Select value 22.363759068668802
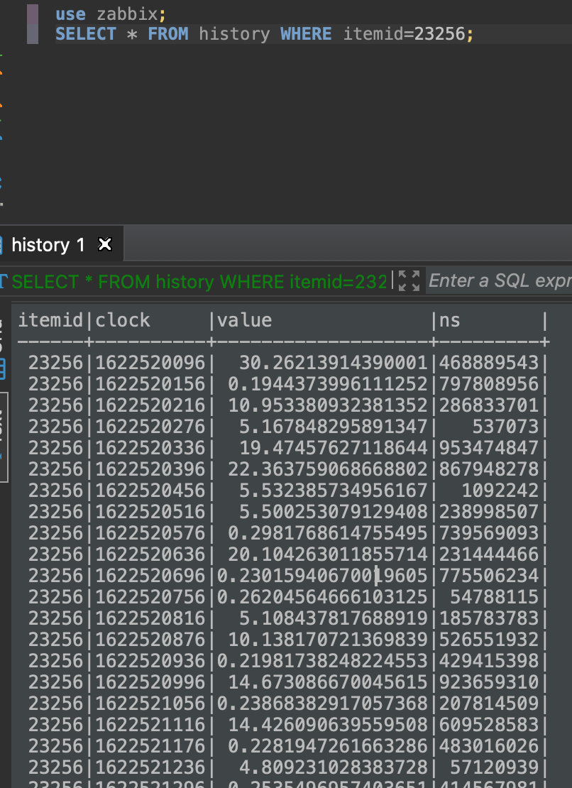Image resolution: width=572 pixels, height=788 pixels. click(327, 469)
